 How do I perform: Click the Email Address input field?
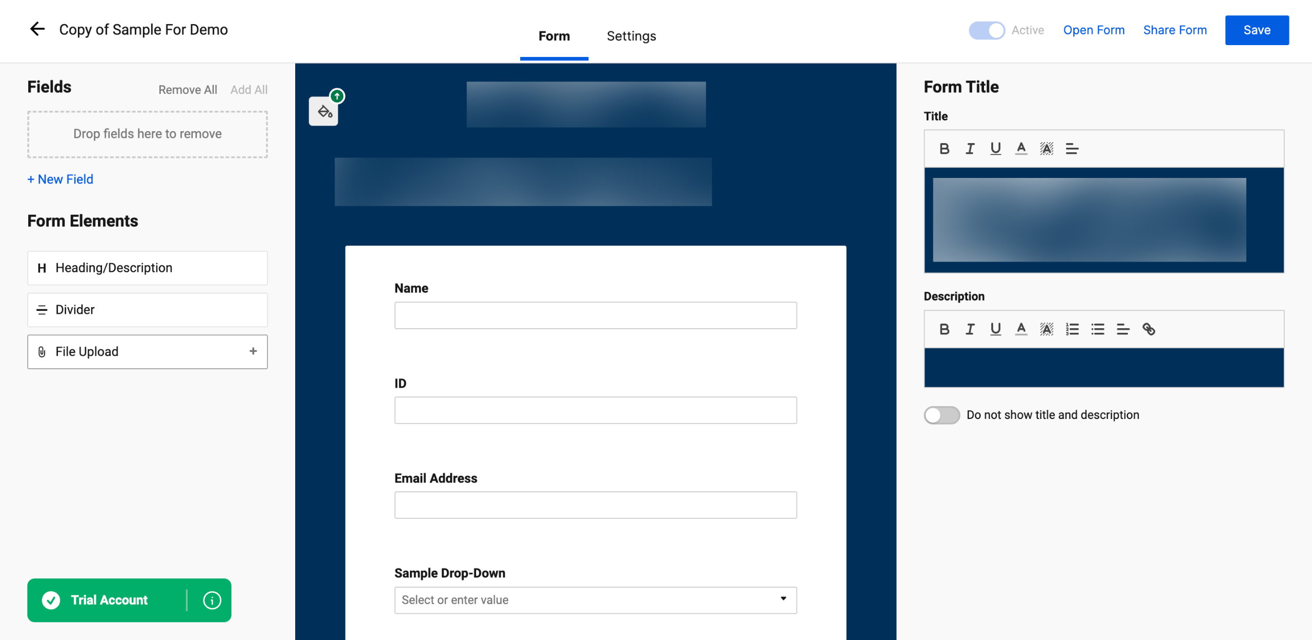click(x=595, y=505)
